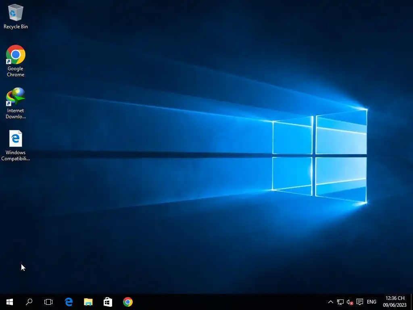413x310 pixels.
Task: Select the Google Chrome desktop shortcut
Action: (16, 61)
